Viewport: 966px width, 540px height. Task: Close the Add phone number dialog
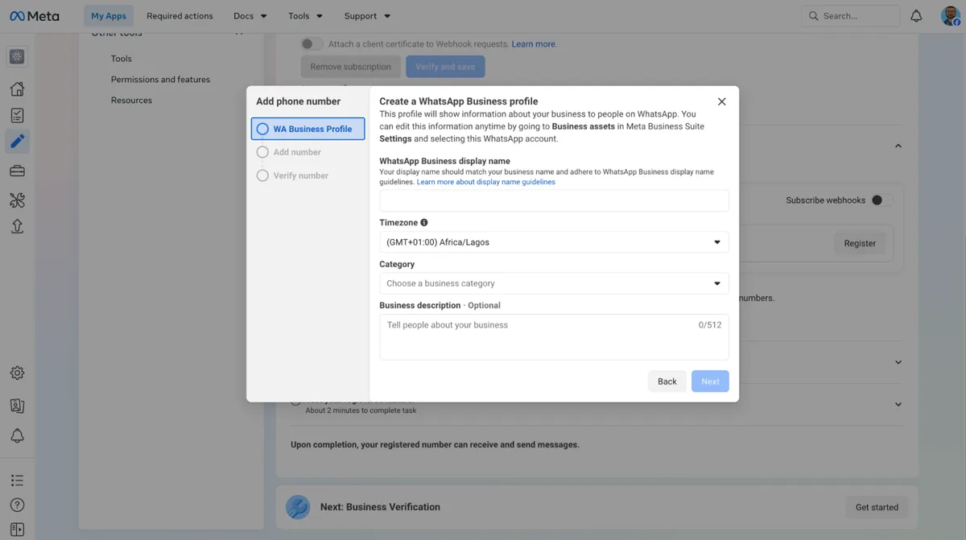[x=721, y=101]
